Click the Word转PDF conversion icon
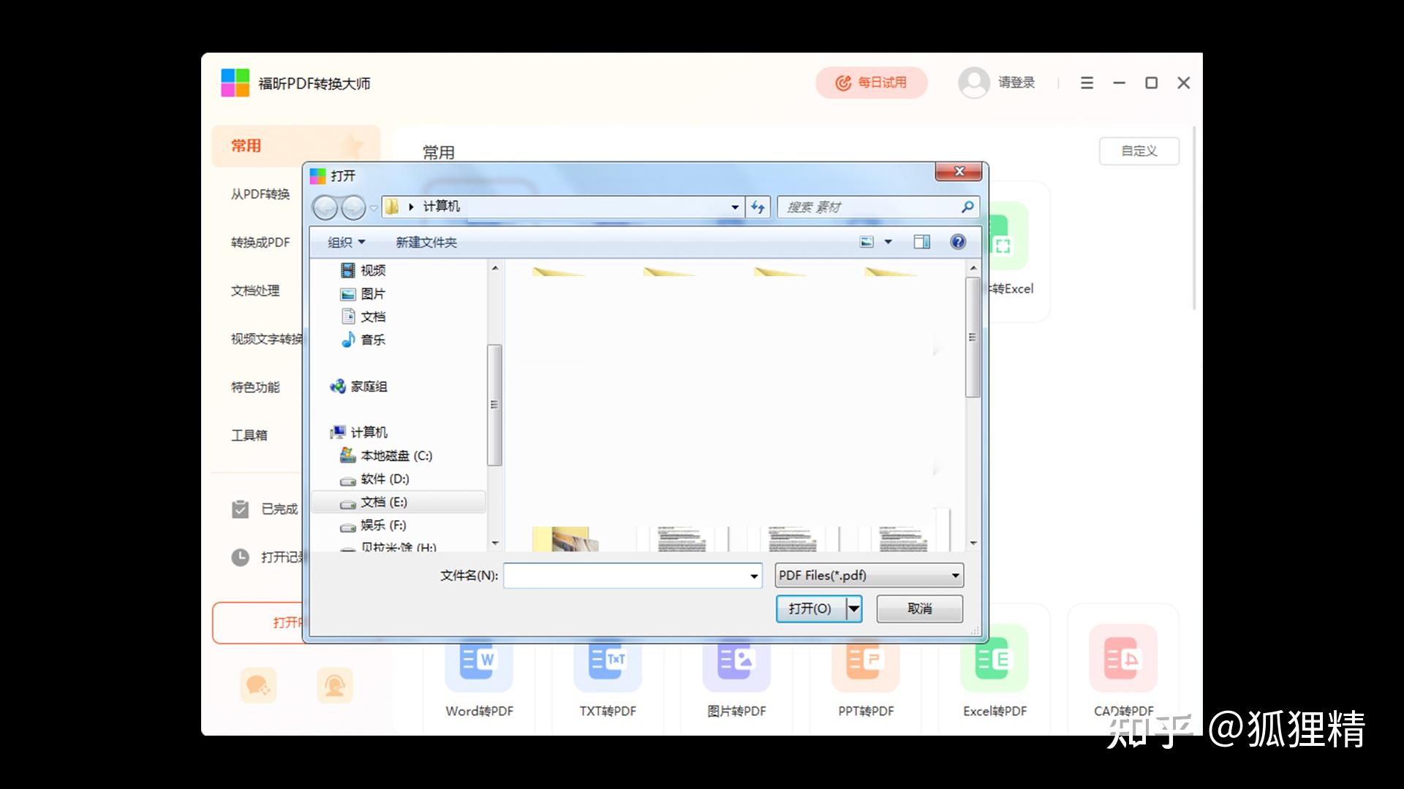This screenshot has height=789, width=1404. click(x=479, y=661)
